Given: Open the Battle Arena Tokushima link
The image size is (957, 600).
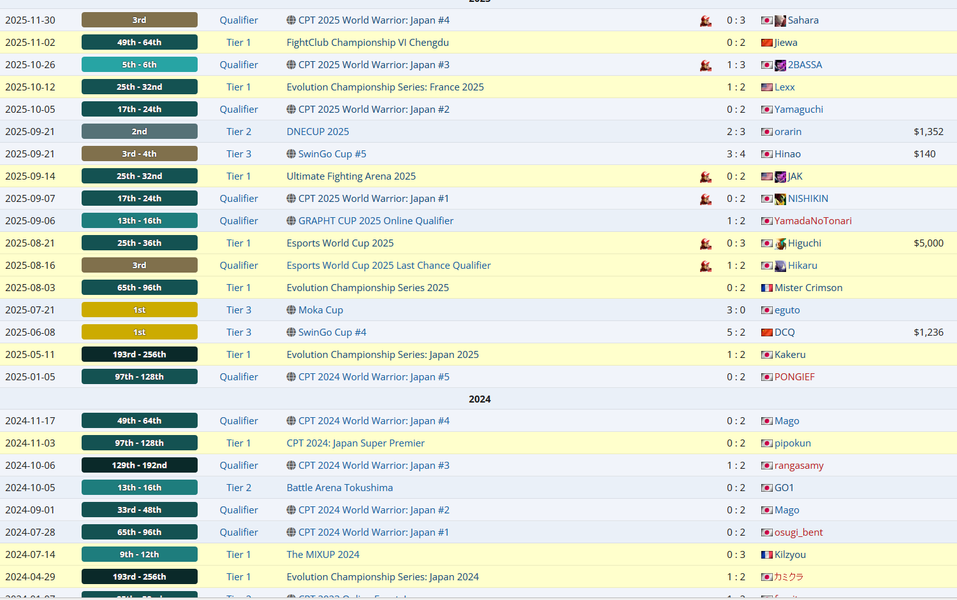Looking at the screenshot, I should pos(340,488).
